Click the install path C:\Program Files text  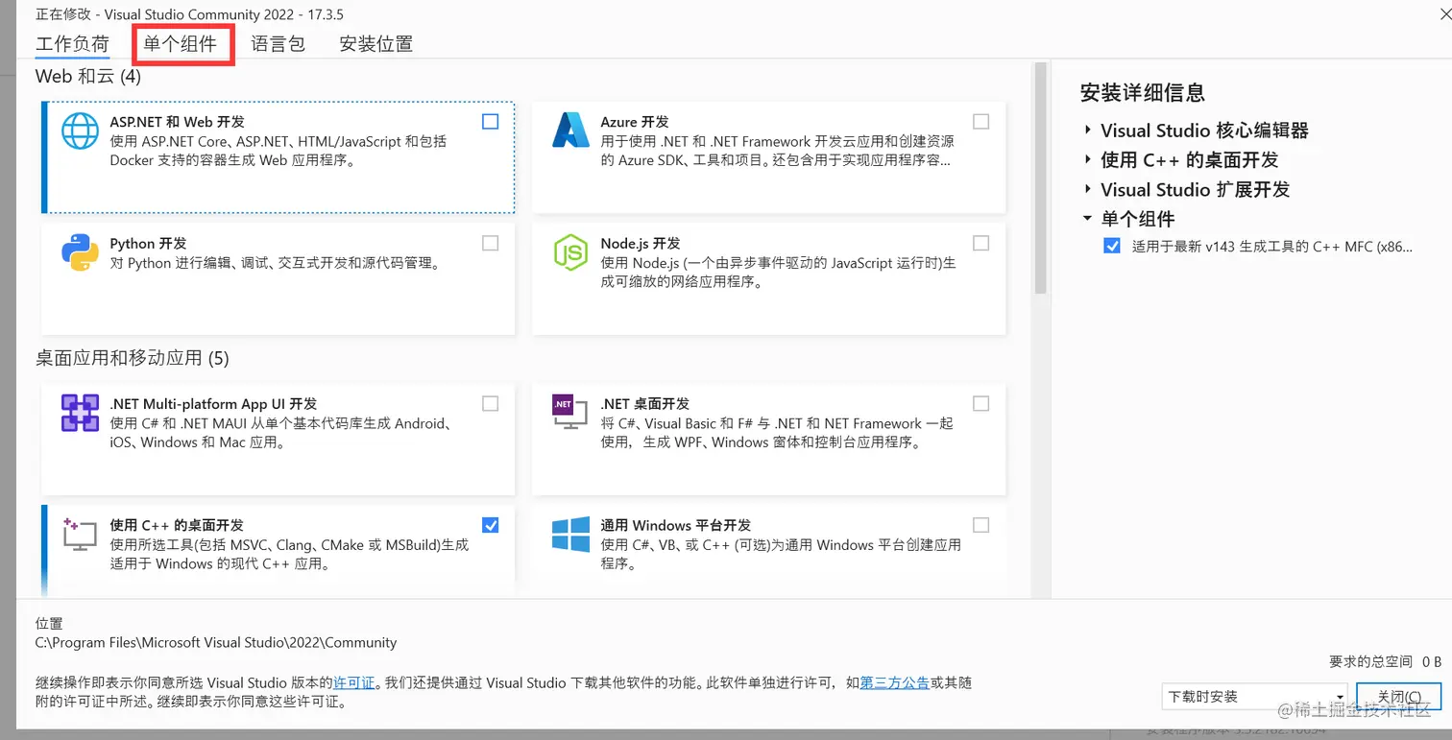pos(216,642)
